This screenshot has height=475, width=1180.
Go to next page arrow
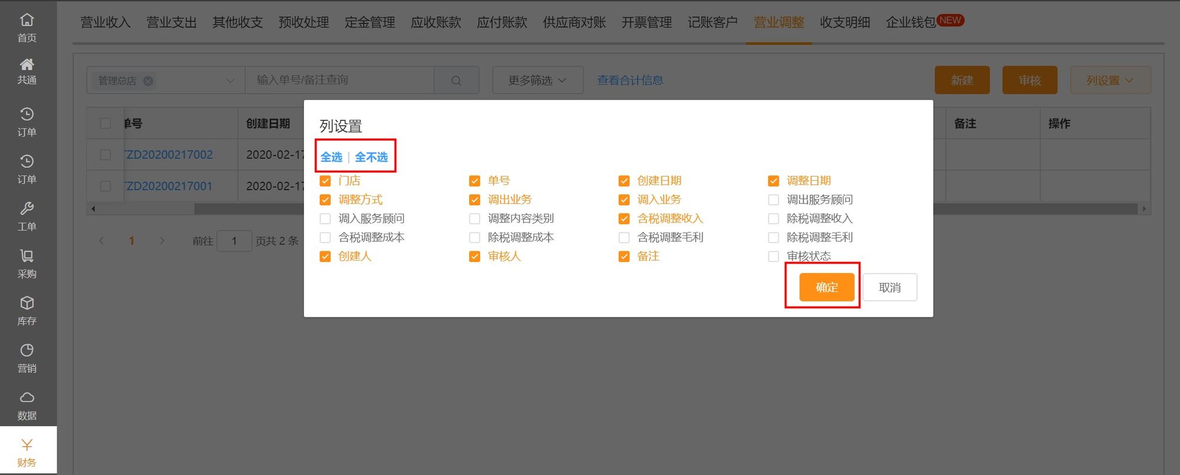coord(162,241)
